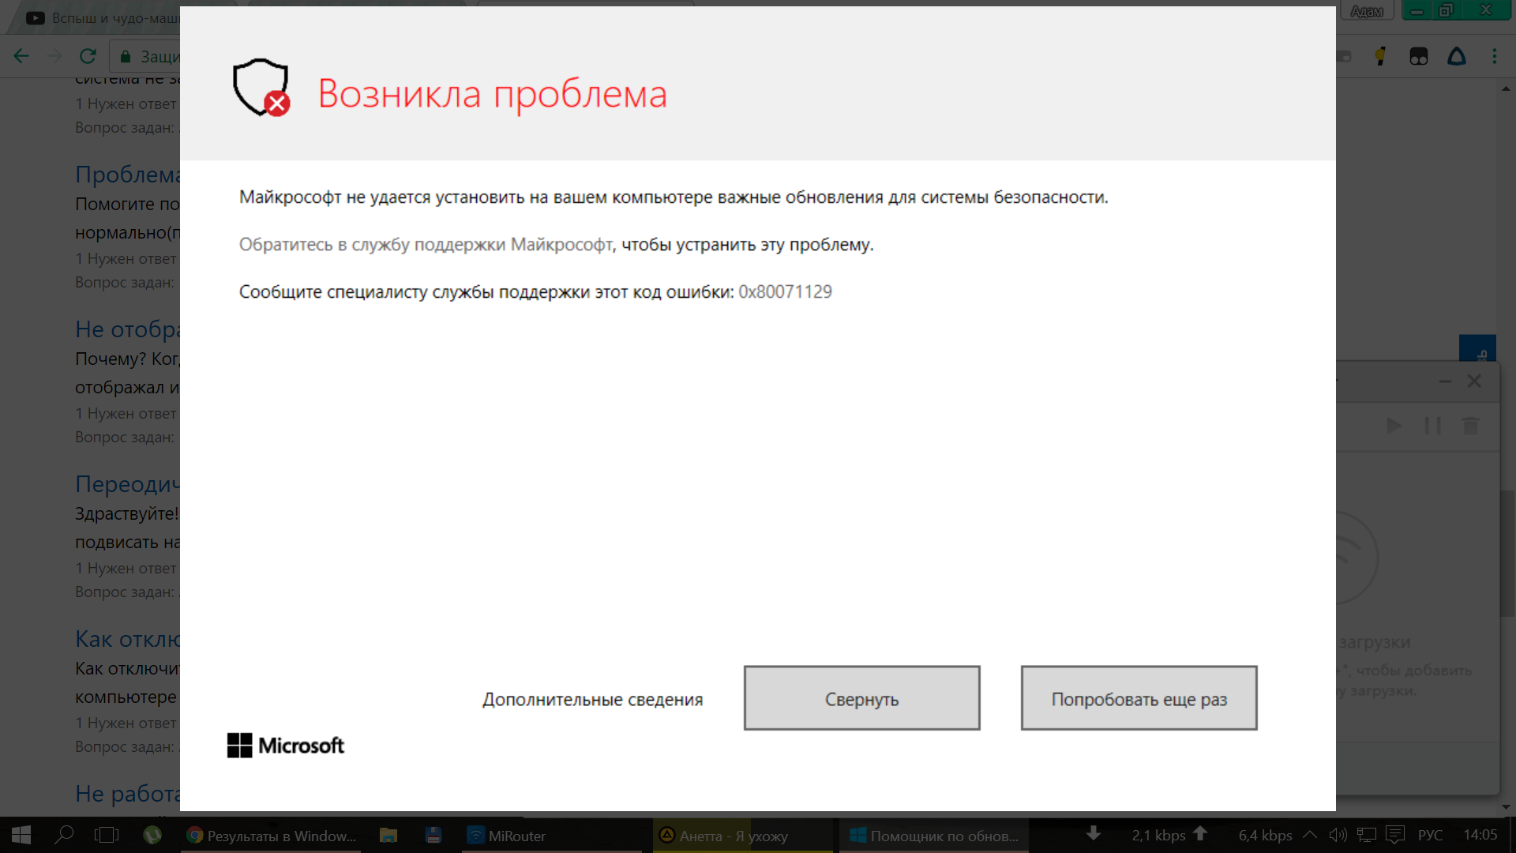Screen dimensions: 1516x853
Task: Click the black two-circles extension icon
Action: (x=1419, y=56)
